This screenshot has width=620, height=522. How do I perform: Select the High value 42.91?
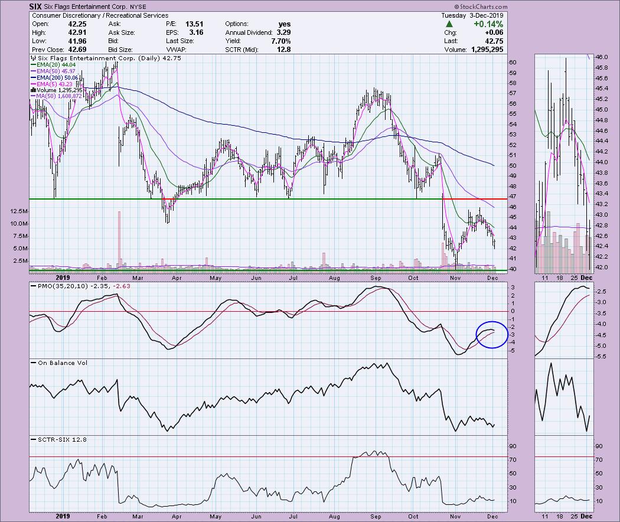[77, 33]
